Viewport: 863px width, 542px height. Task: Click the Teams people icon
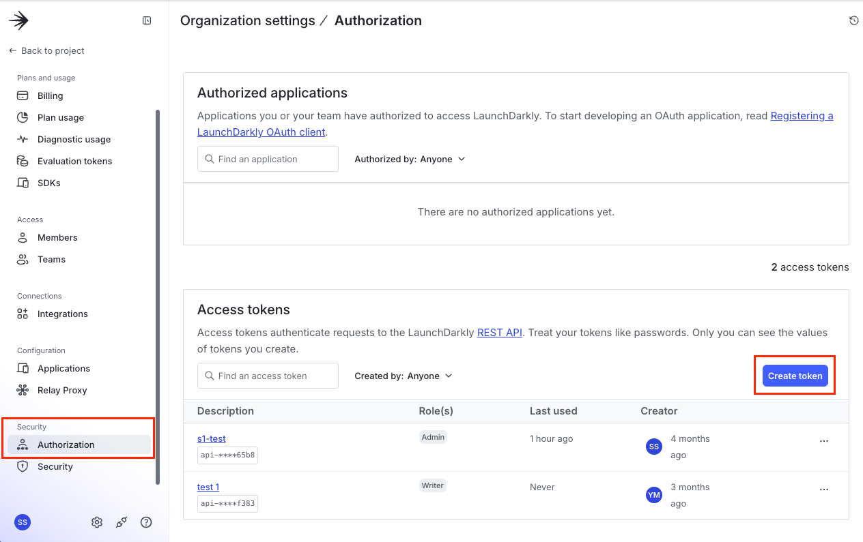point(23,259)
